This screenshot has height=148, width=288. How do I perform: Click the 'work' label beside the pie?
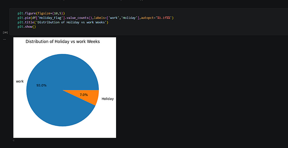20,81
